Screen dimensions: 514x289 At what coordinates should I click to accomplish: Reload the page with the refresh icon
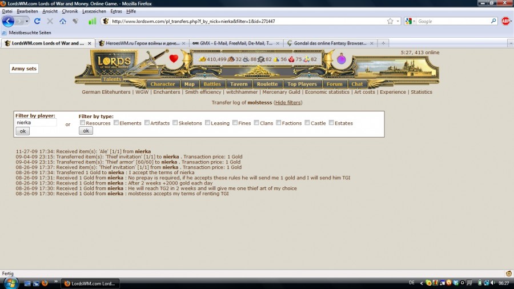pos(37,21)
